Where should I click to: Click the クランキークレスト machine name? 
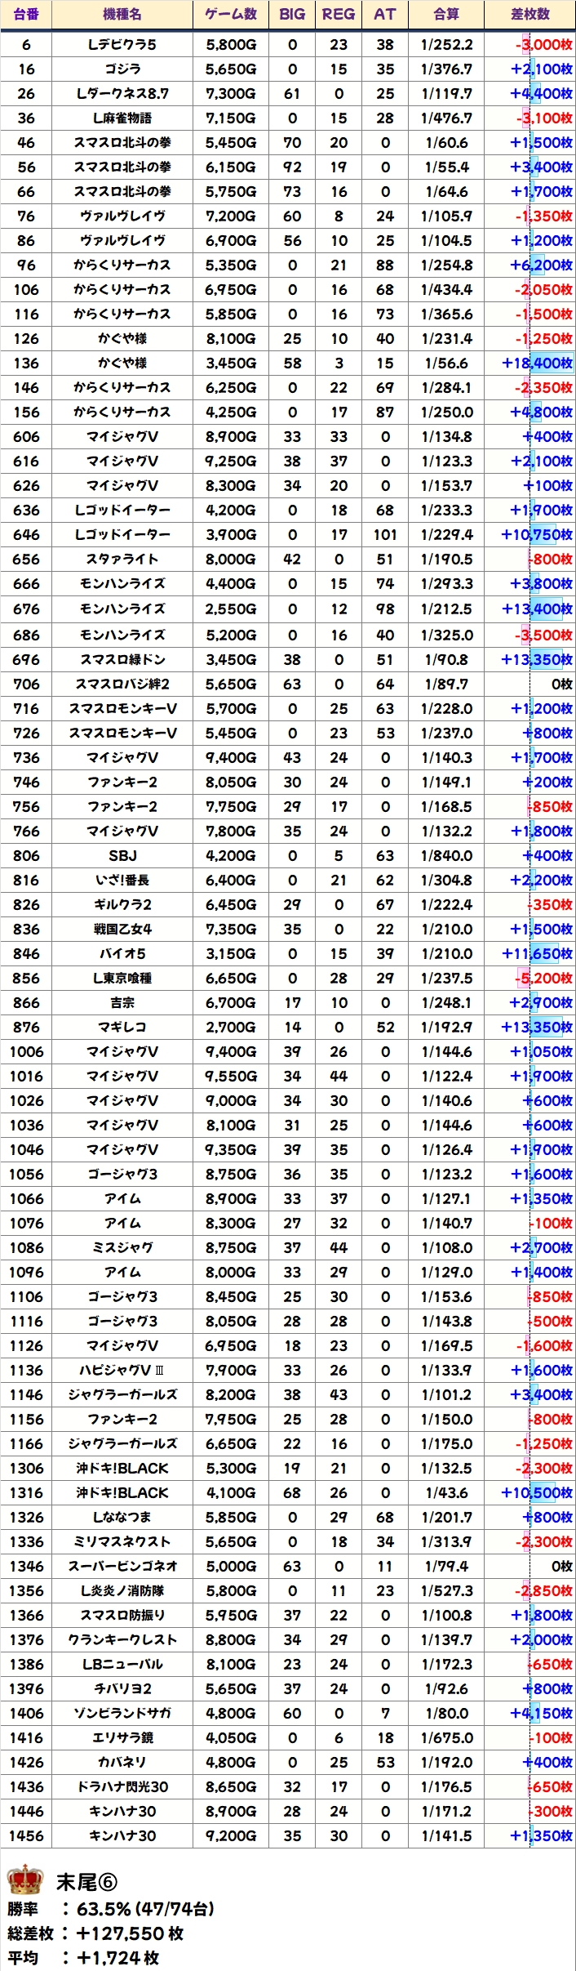122,1639
